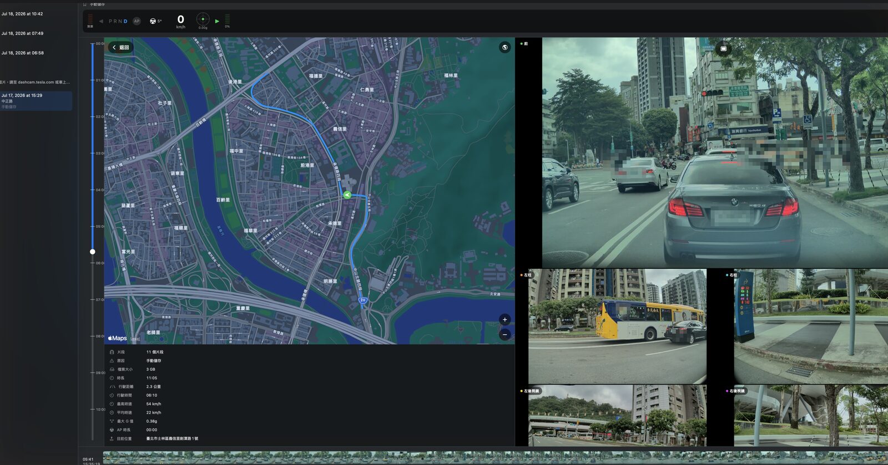Click the max G value 0.38g
Screen dimensions: 888x465
(152, 421)
